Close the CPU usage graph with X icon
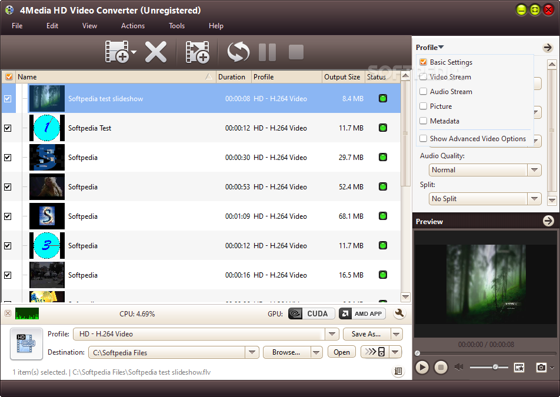 tap(8, 313)
